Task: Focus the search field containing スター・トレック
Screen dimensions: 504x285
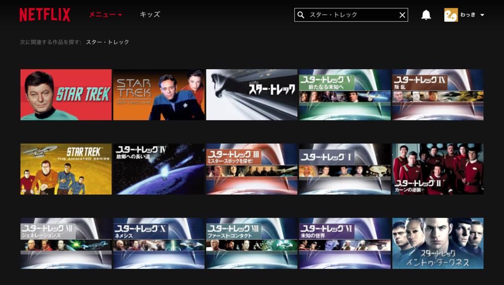Action: click(351, 15)
